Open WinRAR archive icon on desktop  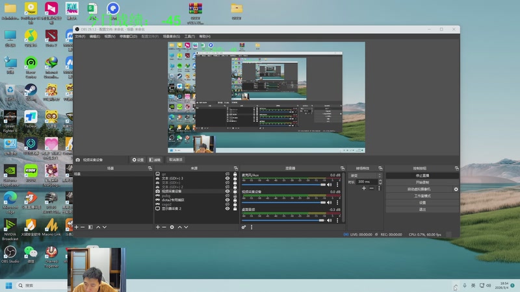tap(196, 13)
